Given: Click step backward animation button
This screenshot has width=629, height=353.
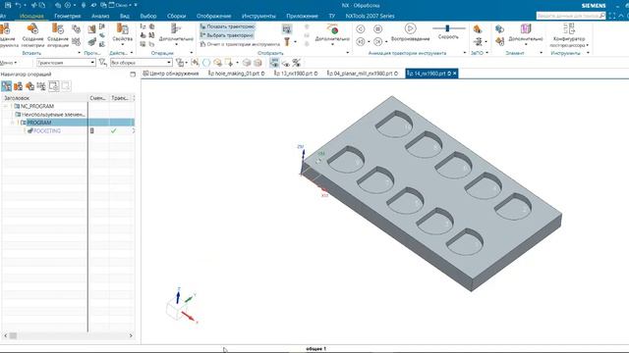Looking at the screenshot, I should click(x=361, y=28).
